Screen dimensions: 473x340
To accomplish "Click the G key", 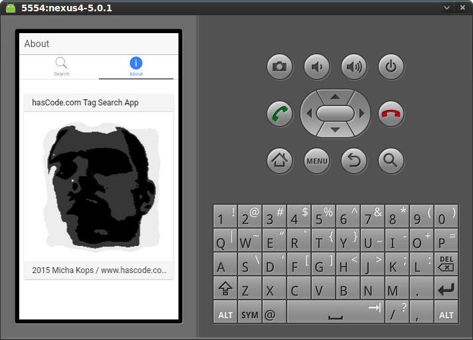I will tap(323, 264).
